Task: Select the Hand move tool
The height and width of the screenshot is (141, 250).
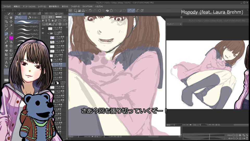Action: [11, 17]
